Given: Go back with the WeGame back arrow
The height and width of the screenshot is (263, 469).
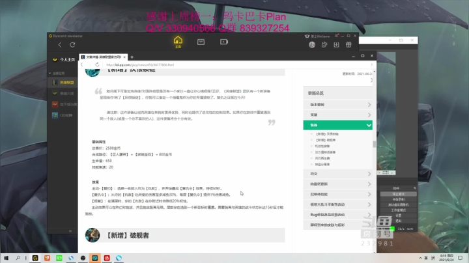Looking at the screenshot, I should (x=60, y=45).
